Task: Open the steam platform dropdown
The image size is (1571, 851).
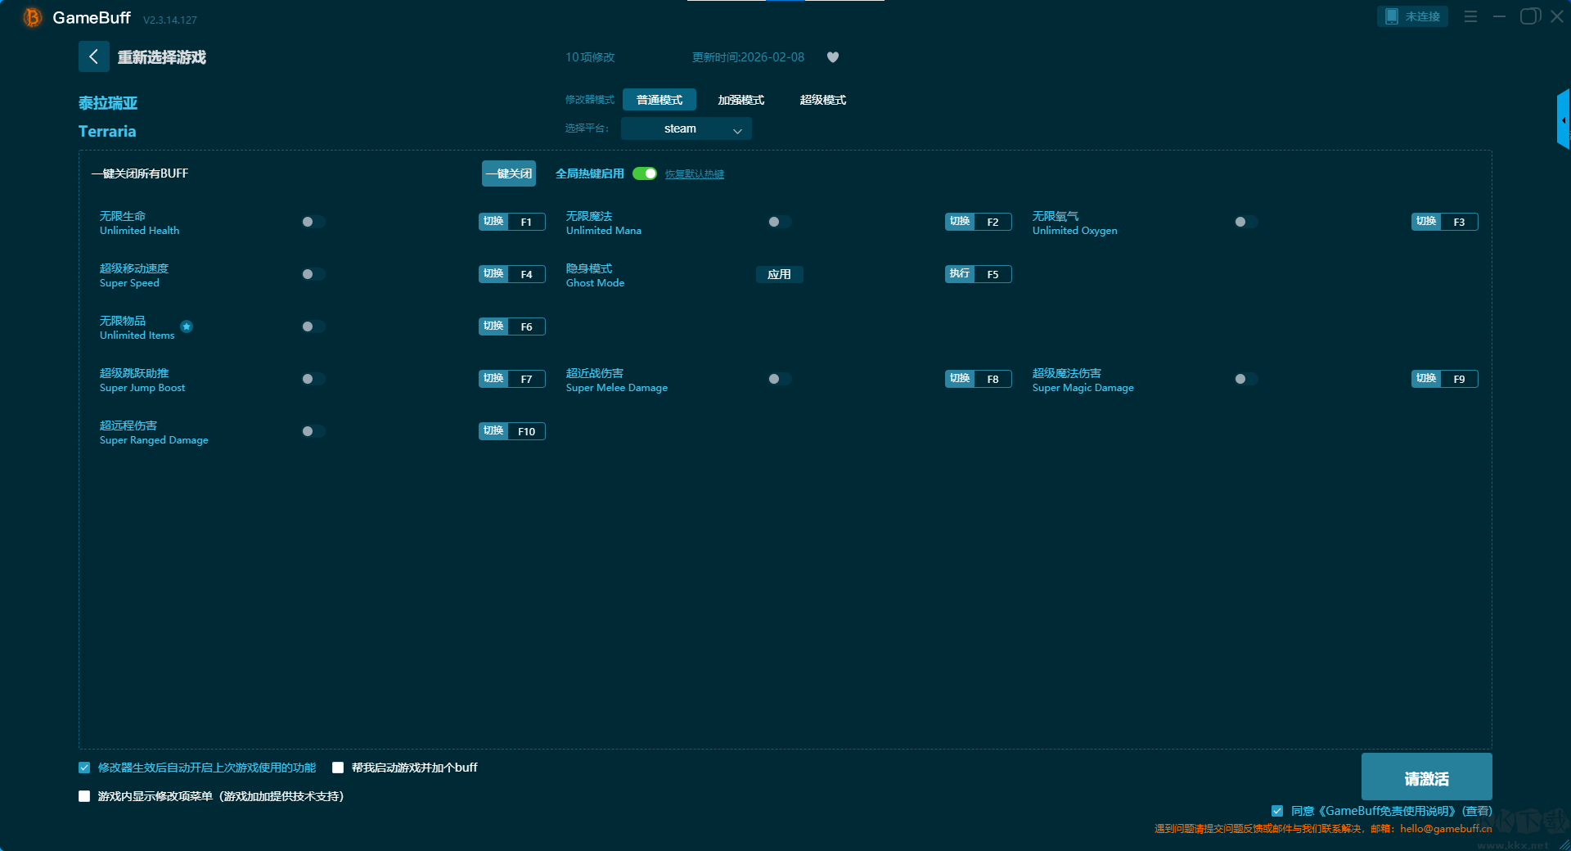Action: pyautogui.click(x=686, y=128)
